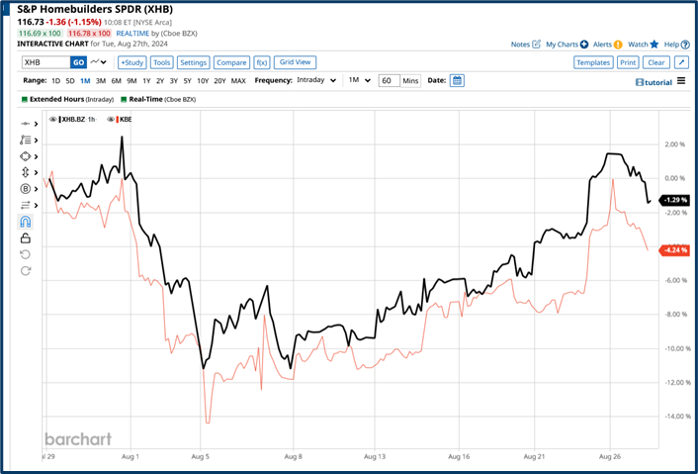The height and width of the screenshot is (474, 698).
Task: Click the undo arrow in left toolbar
Action: (26, 254)
